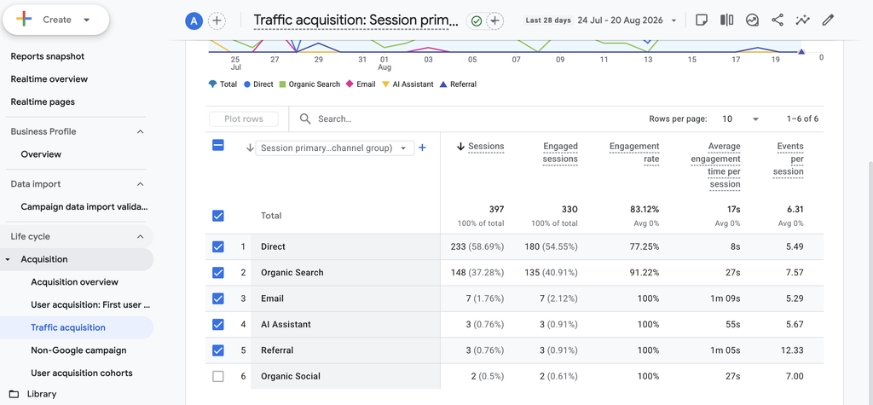Uncheck the Total row checkbox

click(218, 216)
